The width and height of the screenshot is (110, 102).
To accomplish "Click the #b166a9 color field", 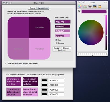I will (x=63, y=31).
